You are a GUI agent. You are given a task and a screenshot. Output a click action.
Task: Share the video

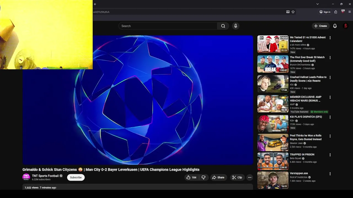[x=218, y=177]
